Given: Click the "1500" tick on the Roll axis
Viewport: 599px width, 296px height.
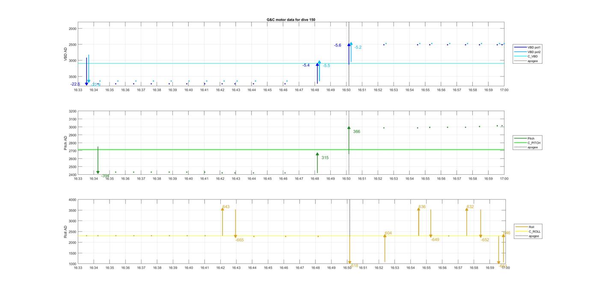Looking at the screenshot, I should 72,253.
